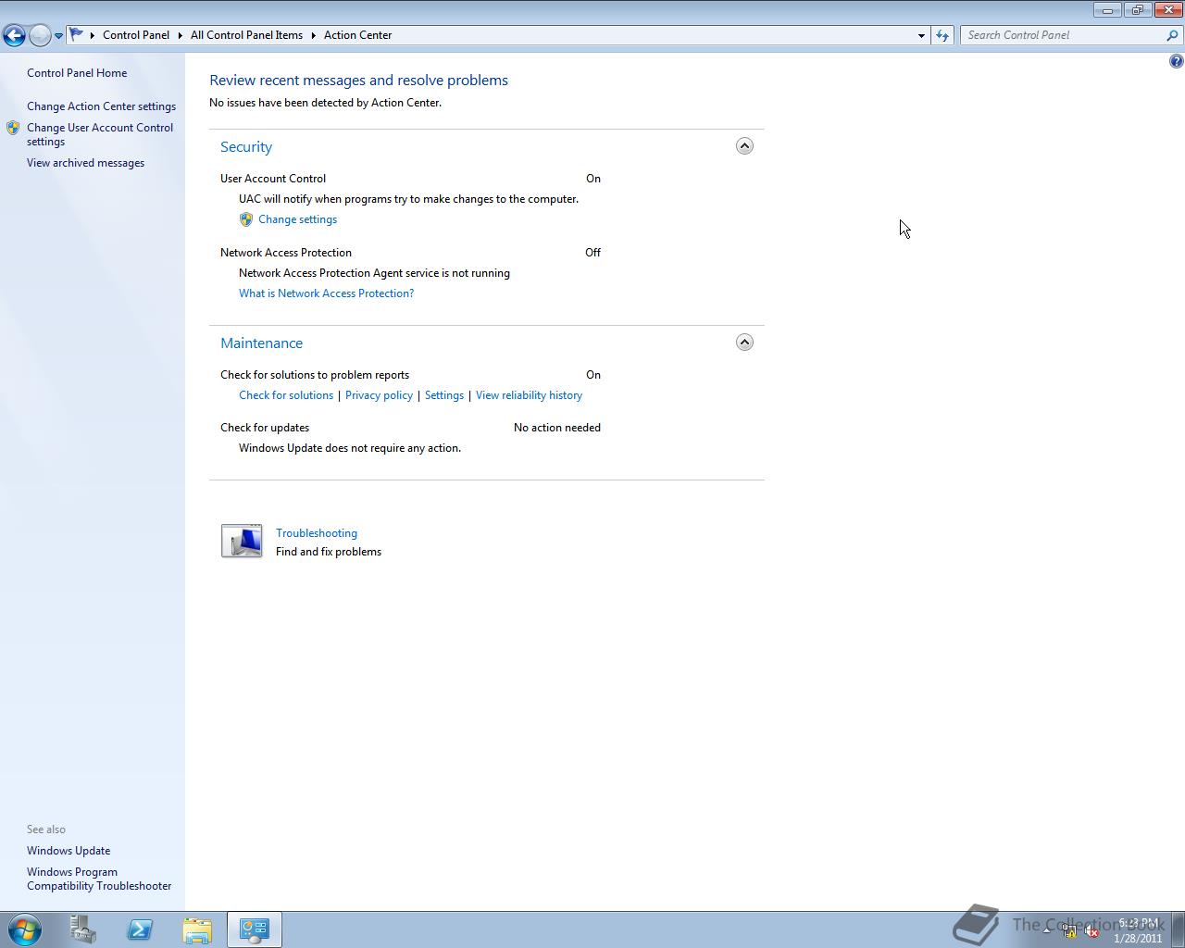
Task: Expand the breadcrumb arrow before Control Panel
Action: pos(93,35)
